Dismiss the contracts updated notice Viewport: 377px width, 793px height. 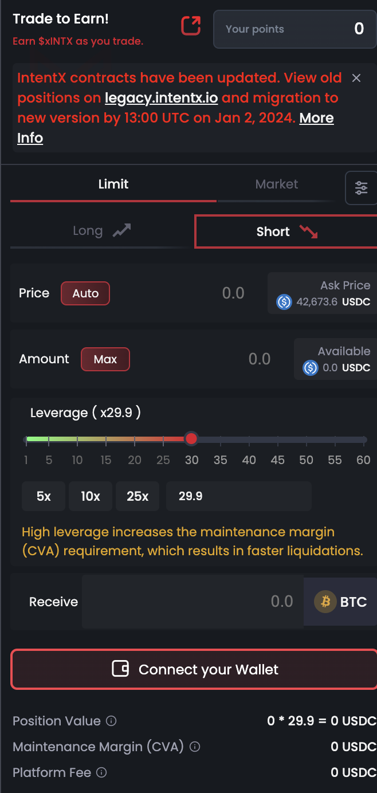356,78
